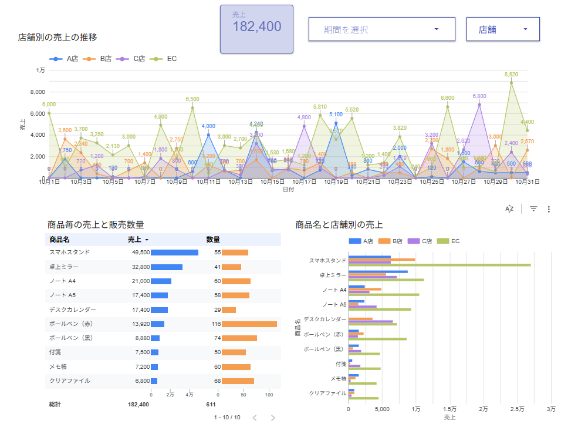Select the スマホスタンド table row
Image resolution: width=578 pixels, height=434 pixels.
tap(163, 253)
